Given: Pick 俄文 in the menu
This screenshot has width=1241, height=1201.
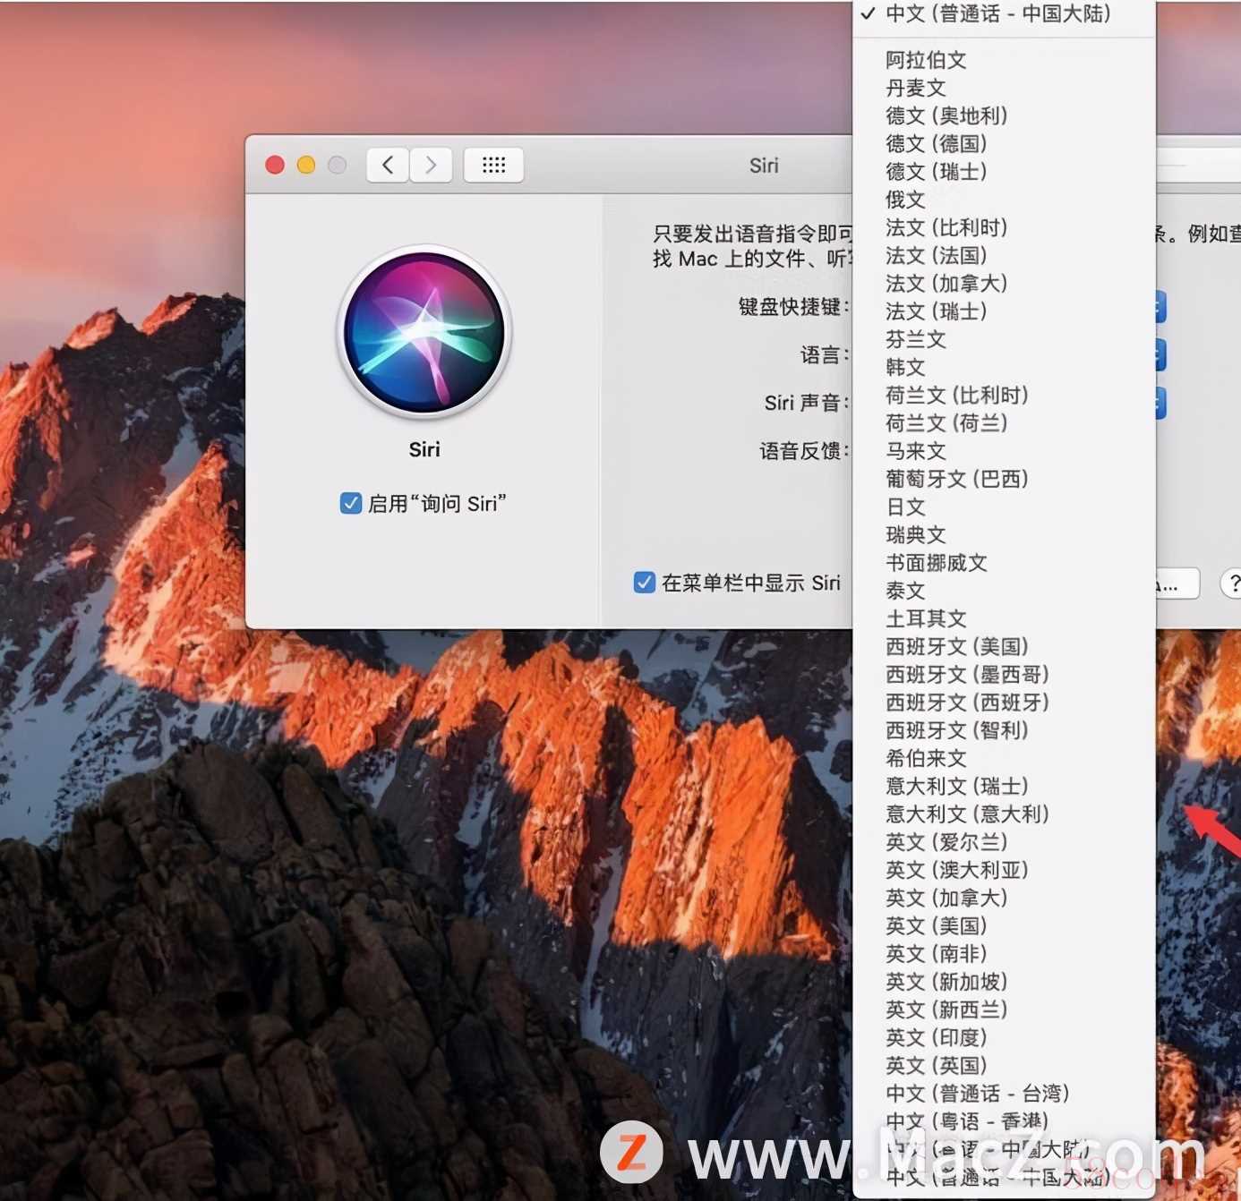Looking at the screenshot, I should (x=1005, y=200).
